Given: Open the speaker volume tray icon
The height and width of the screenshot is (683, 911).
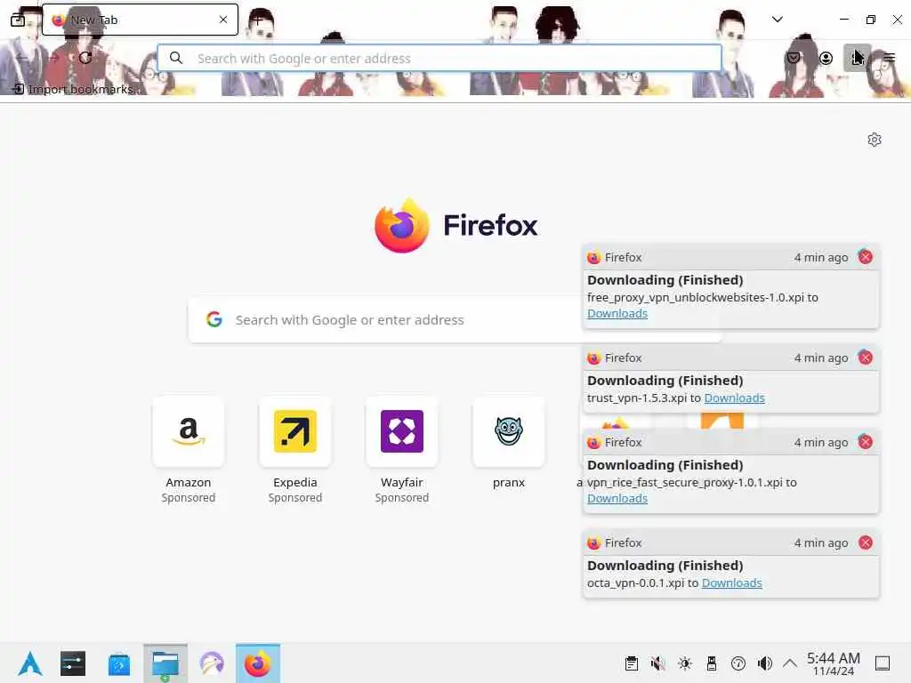Looking at the screenshot, I should (x=765, y=663).
